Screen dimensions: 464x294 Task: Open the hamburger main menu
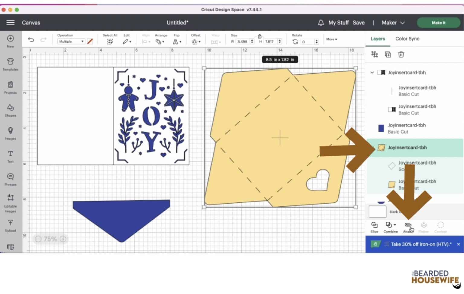(x=11, y=23)
